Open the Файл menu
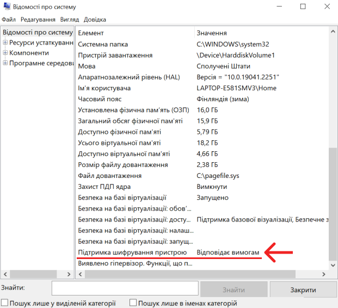The image size is (338, 308). (x=9, y=19)
